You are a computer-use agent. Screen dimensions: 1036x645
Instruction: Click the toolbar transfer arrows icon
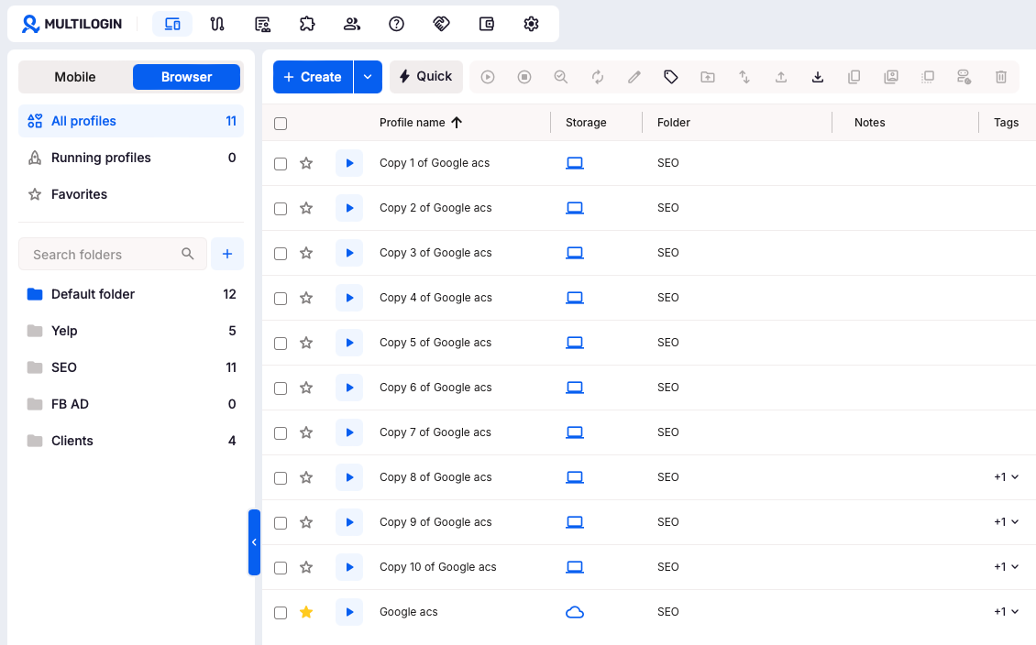point(744,77)
